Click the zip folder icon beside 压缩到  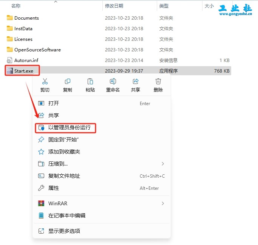41,164
